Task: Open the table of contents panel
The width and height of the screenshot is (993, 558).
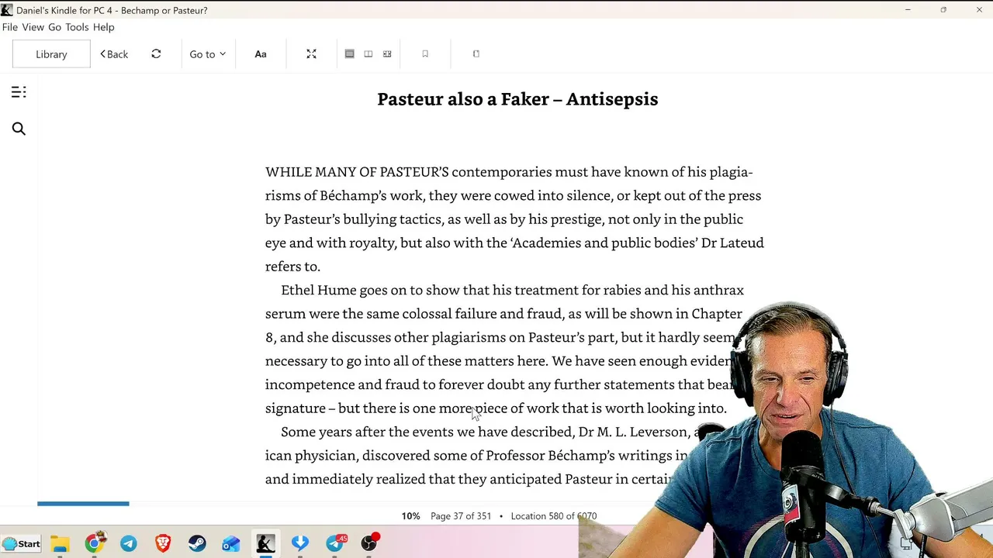Action: pos(19,92)
